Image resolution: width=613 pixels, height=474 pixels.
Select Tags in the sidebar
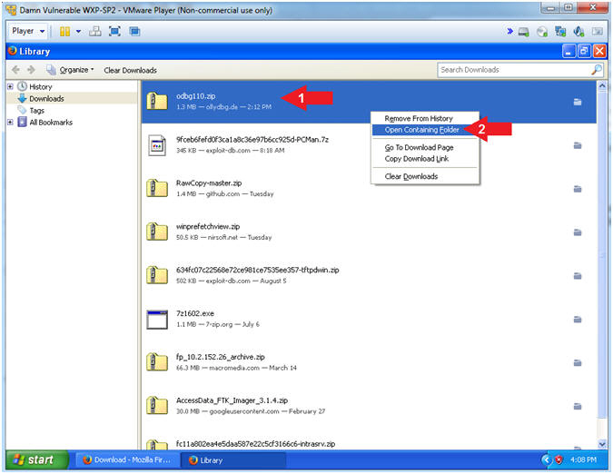point(36,111)
